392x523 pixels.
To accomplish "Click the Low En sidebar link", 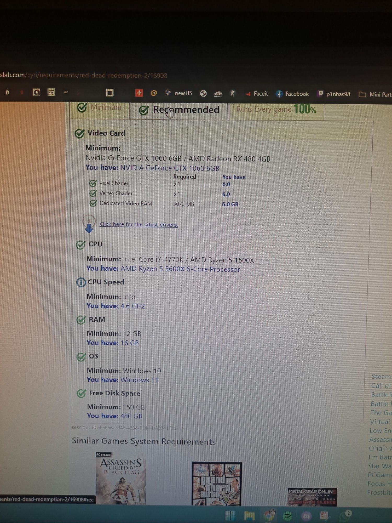I will point(381,431).
